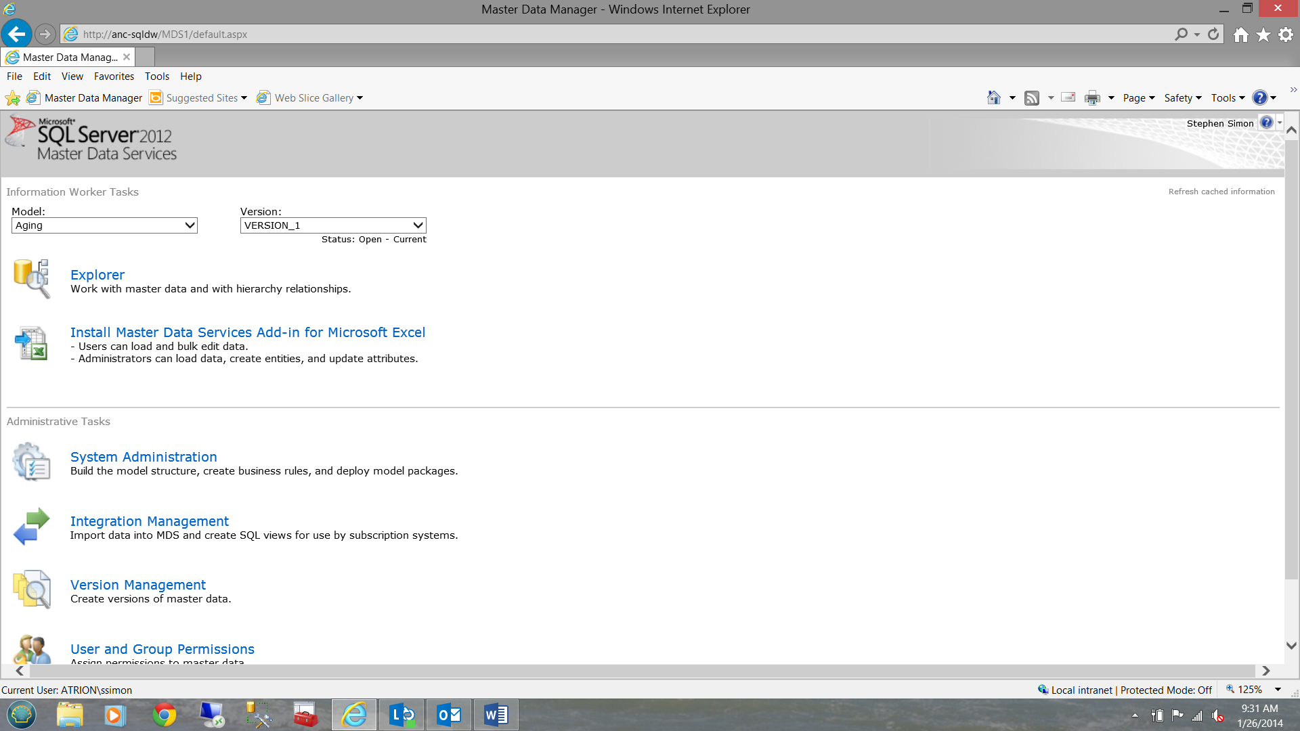Click the RSS feeds icon in command bar
The width and height of the screenshot is (1300, 731).
coord(1031,98)
